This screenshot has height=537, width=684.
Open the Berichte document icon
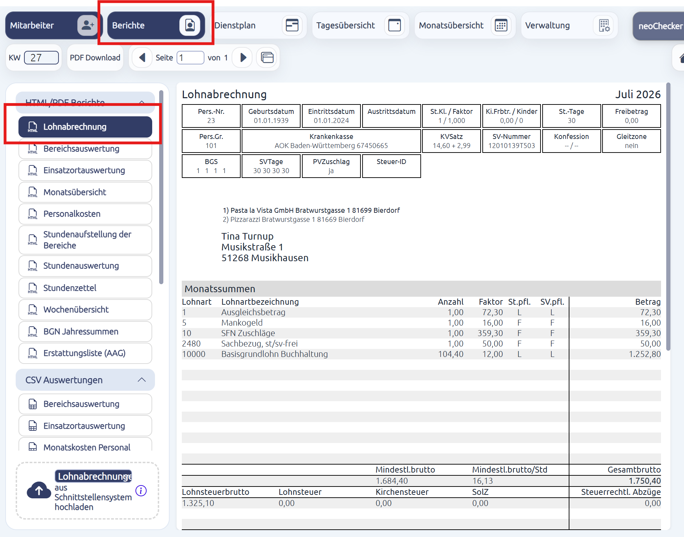pyautogui.click(x=190, y=25)
